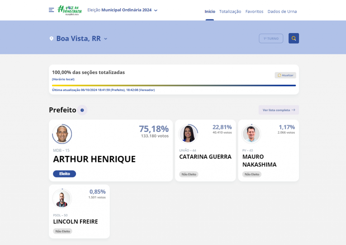
Task: Click the sections totalized progress bar
Action: (x=174, y=85)
